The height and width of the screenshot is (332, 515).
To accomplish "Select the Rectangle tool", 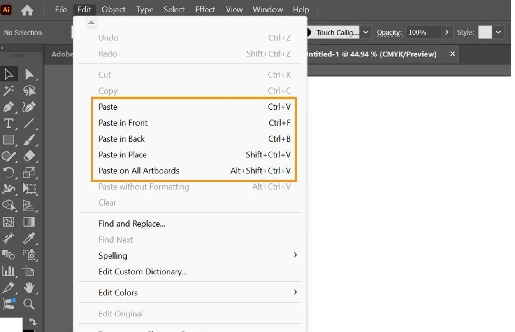I will [9, 140].
